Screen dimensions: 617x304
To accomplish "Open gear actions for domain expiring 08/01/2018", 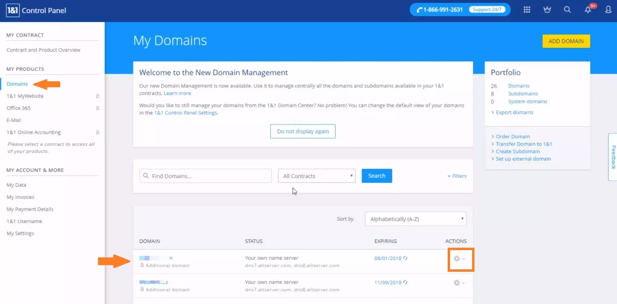I will click(x=459, y=259).
